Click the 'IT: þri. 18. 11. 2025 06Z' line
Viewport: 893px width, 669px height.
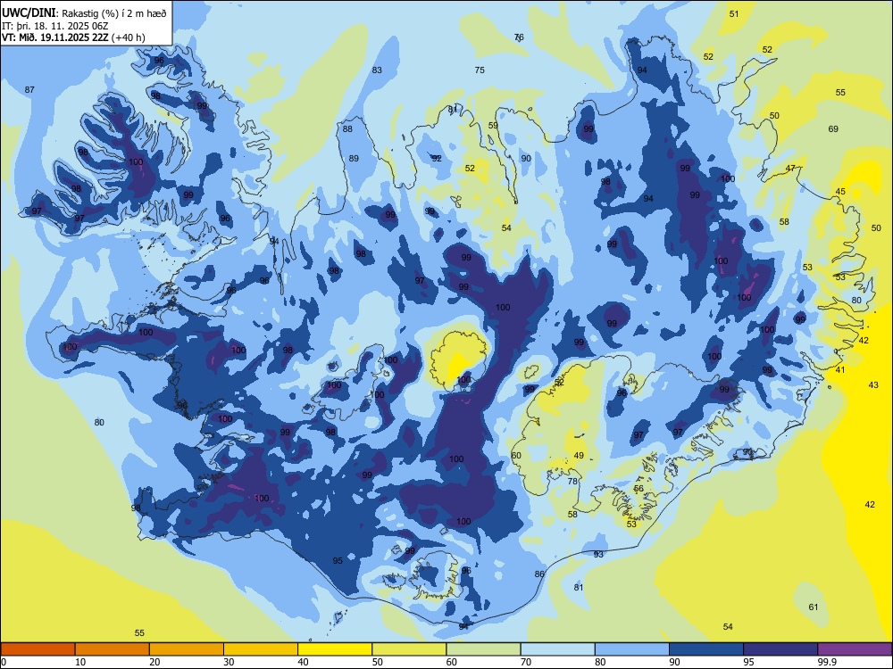pos(54,26)
